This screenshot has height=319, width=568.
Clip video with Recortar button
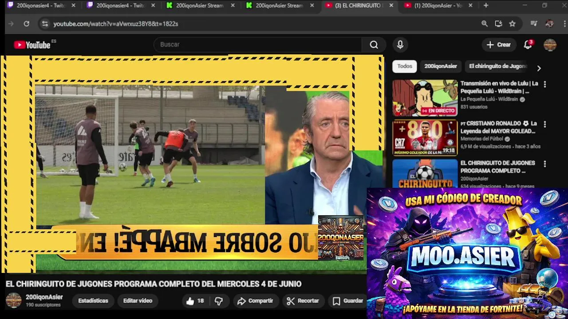pyautogui.click(x=303, y=301)
